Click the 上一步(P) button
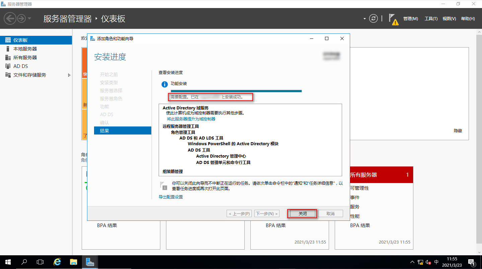Viewport: 482px width, 269px height. 239,213
